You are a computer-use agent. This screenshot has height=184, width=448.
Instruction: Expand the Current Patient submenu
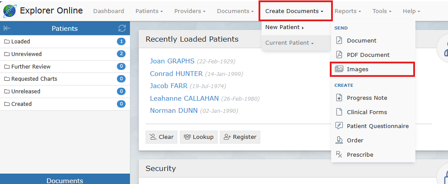point(289,43)
